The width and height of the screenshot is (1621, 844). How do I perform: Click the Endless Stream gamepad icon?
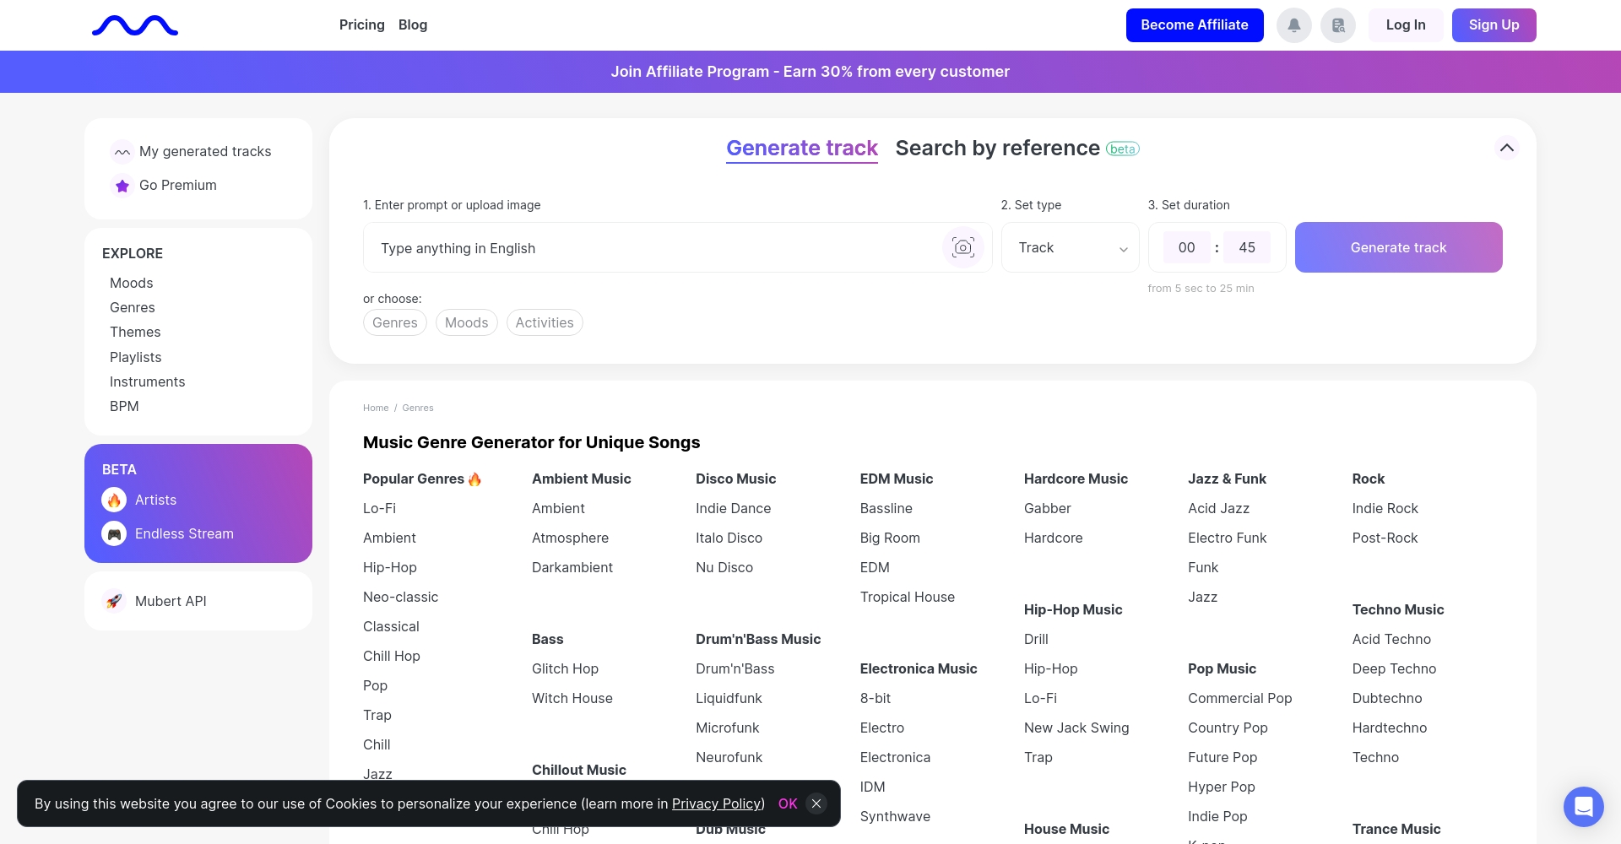pos(114,534)
